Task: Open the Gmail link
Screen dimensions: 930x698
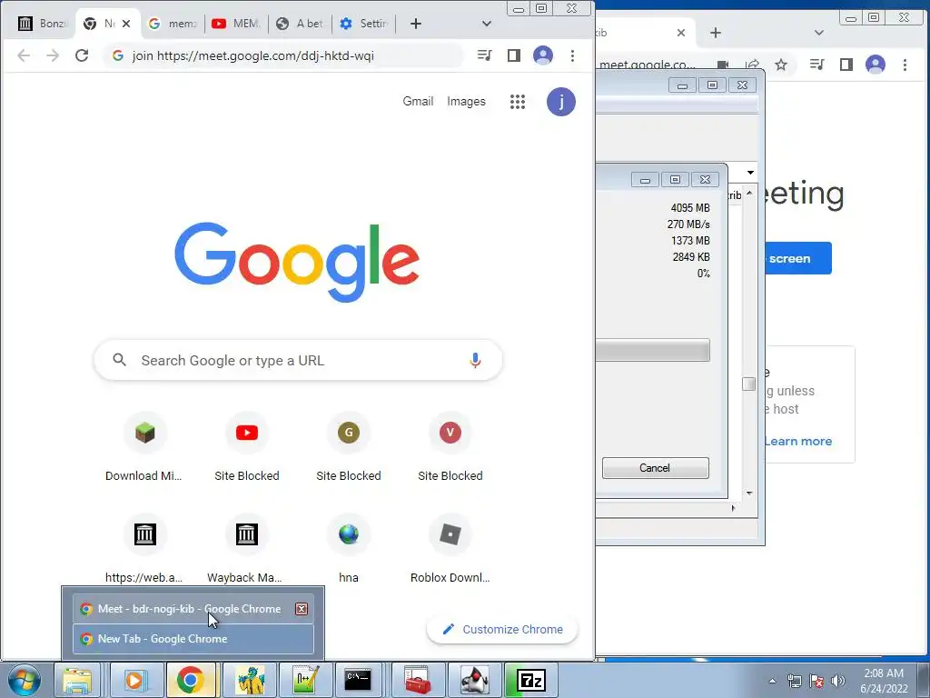Action: [x=418, y=102]
